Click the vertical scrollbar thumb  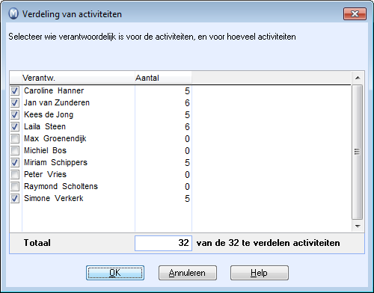pos(358,152)
